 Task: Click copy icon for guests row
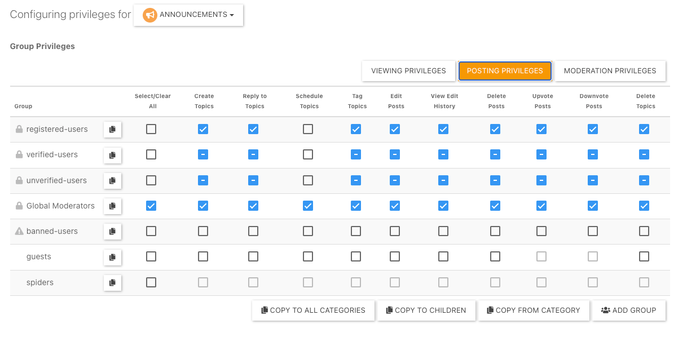click(x=112, y=257)
